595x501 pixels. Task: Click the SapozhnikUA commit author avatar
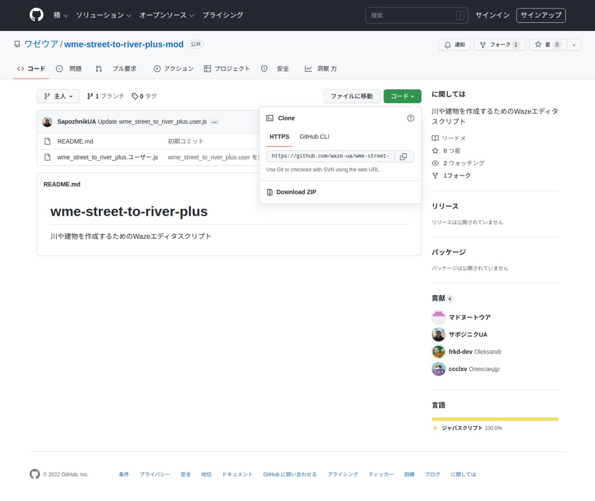click(x=47, y=122)
